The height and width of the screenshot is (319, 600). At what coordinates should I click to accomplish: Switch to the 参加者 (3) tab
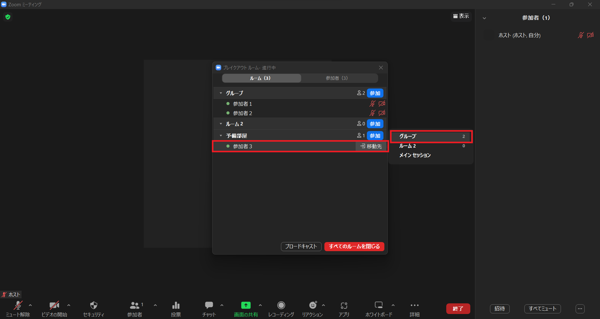pos(337,78)
